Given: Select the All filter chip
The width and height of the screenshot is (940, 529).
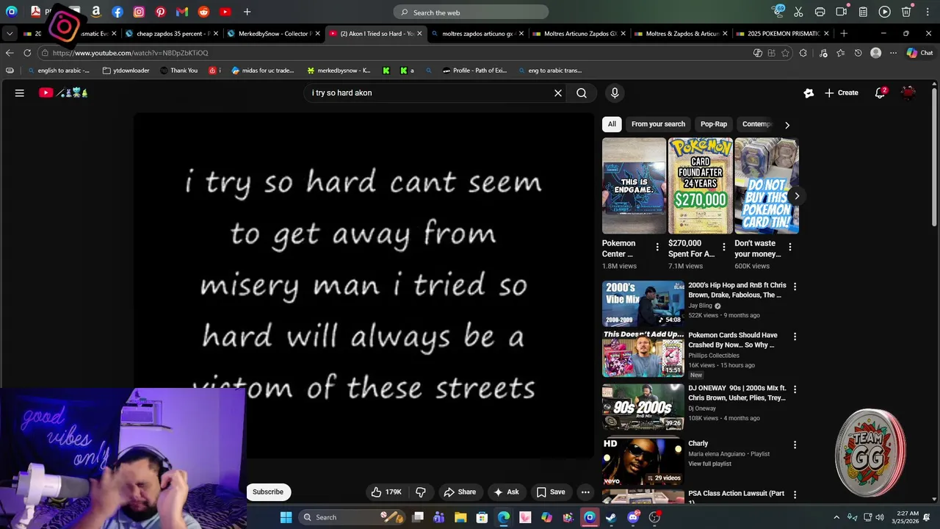Looking at the screenshot, I should 612,124.
